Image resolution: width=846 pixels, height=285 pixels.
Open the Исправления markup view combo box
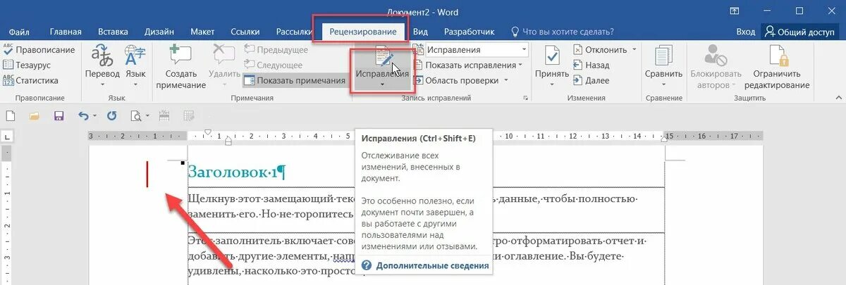(476, 50)
